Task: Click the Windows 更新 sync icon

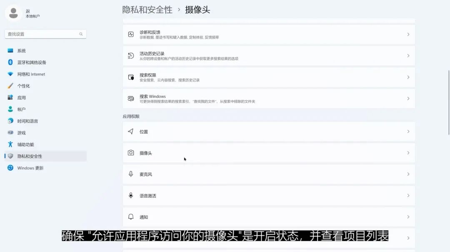Action: (10, 168)
